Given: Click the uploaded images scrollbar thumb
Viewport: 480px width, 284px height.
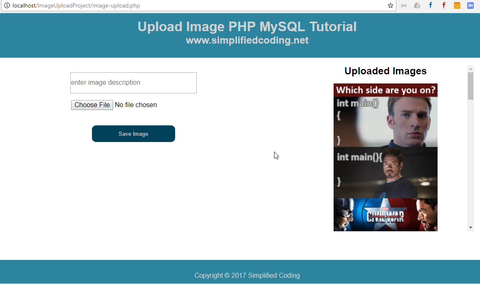Looking at the screenshot, I should point(470,86).
